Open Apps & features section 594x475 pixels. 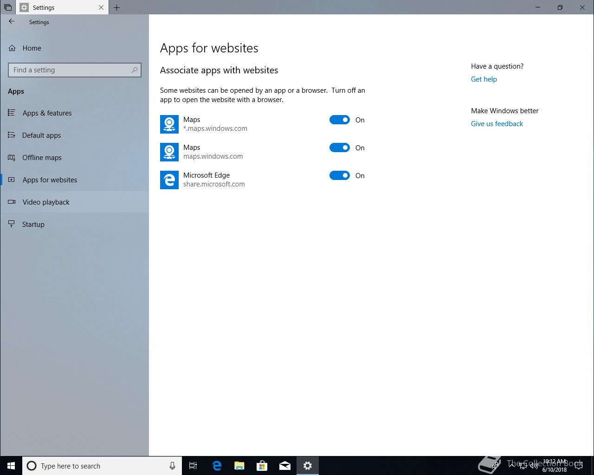(x=74, y=113)
